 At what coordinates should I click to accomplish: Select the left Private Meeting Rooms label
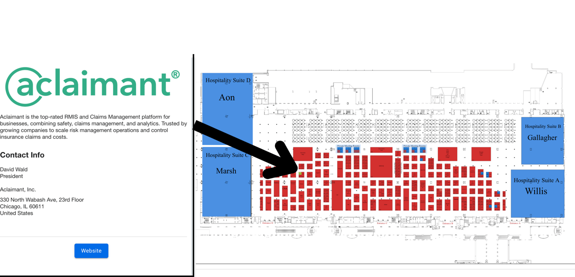coord(348,146)
